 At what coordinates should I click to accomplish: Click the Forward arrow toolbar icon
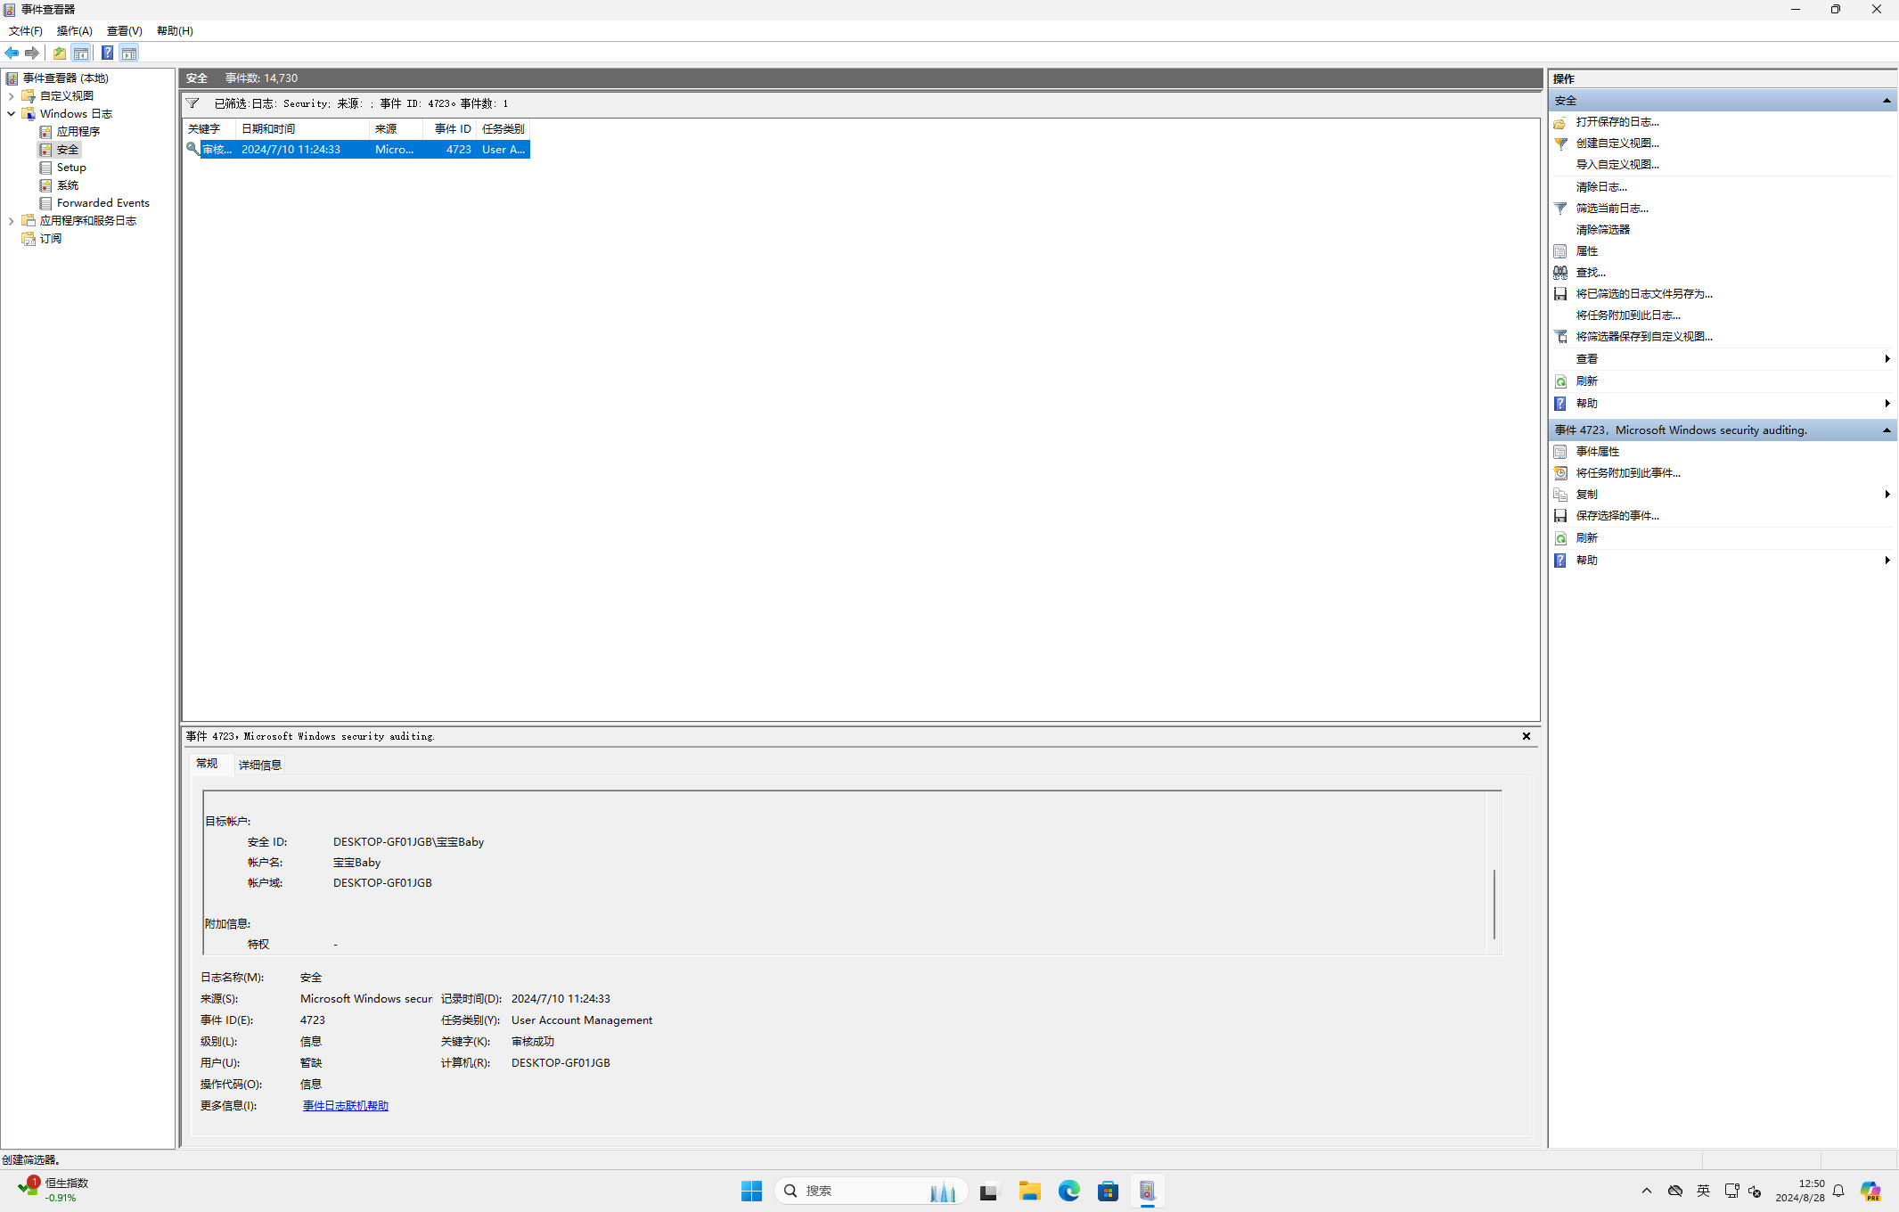coord(32,53)
